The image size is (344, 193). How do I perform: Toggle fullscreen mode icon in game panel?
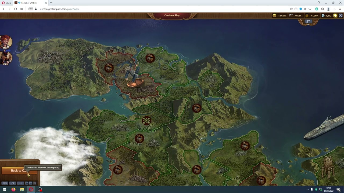pos(31,183)
